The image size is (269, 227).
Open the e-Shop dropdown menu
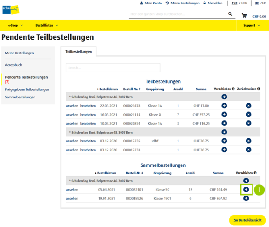coord(15,25)
